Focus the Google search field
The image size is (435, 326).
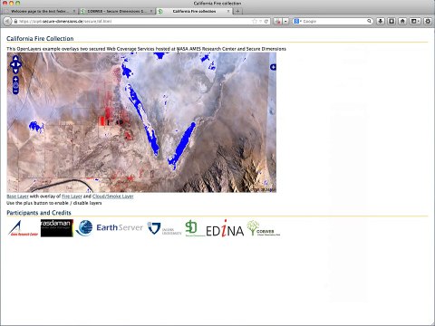click(333, 21)
